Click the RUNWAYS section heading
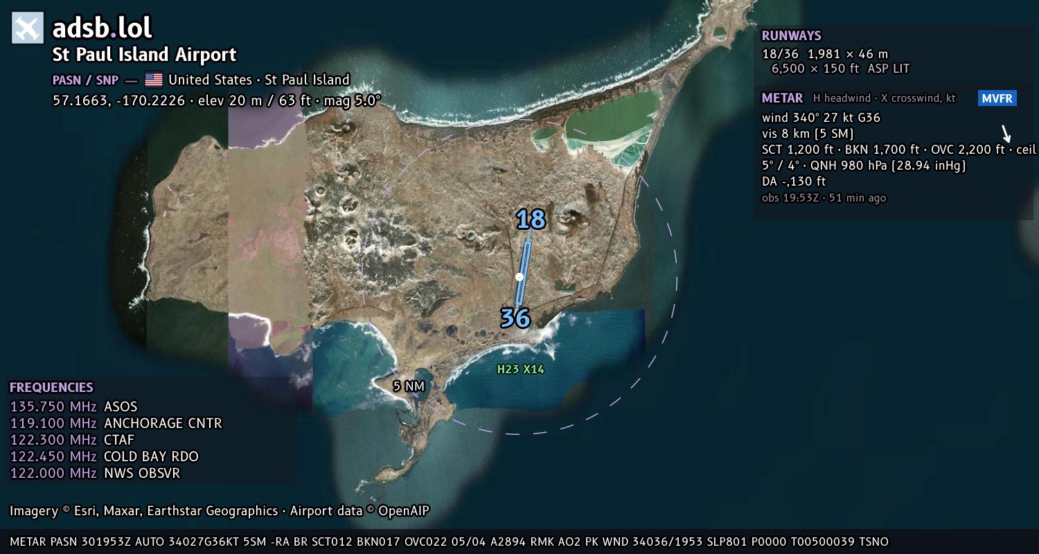 [792, 36]
